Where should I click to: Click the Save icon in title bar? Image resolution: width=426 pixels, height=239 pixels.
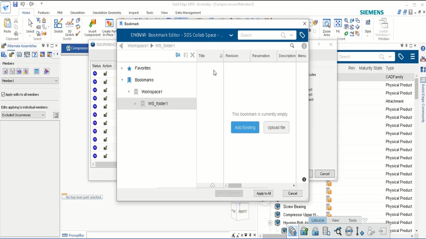coord(15,4)
